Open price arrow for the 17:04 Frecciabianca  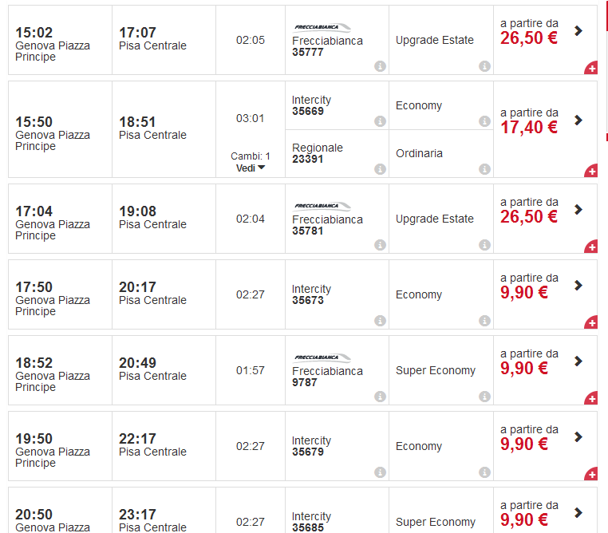[x=578, y=210]
